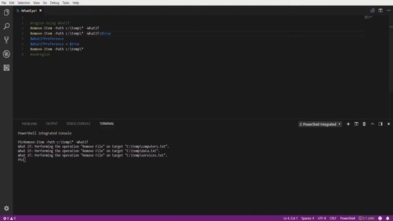Change encoding via UTF-8 status item

coord(322,219)
